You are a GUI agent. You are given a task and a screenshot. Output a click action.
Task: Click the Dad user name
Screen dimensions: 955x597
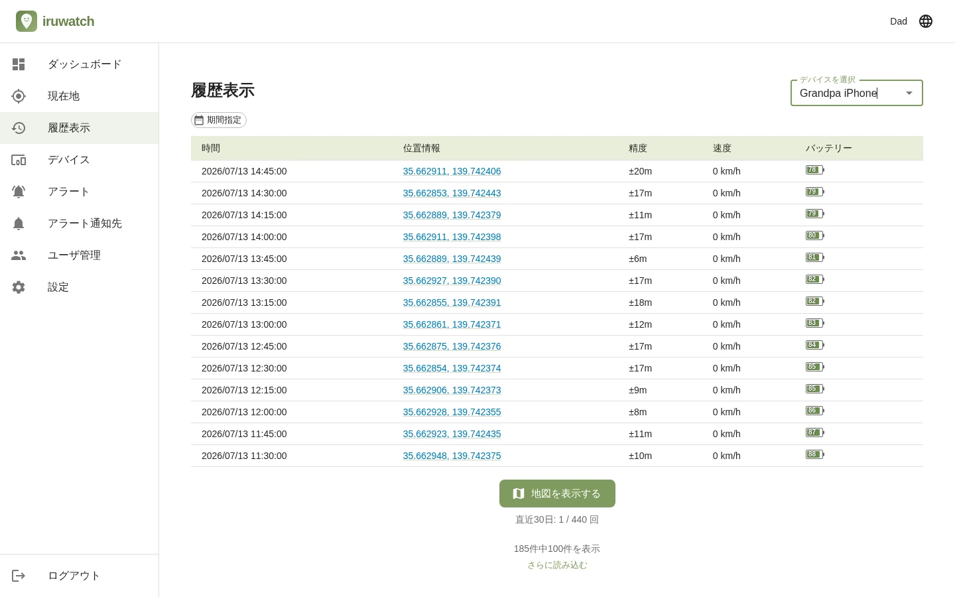pyautogui.click(x=899, y=21)
